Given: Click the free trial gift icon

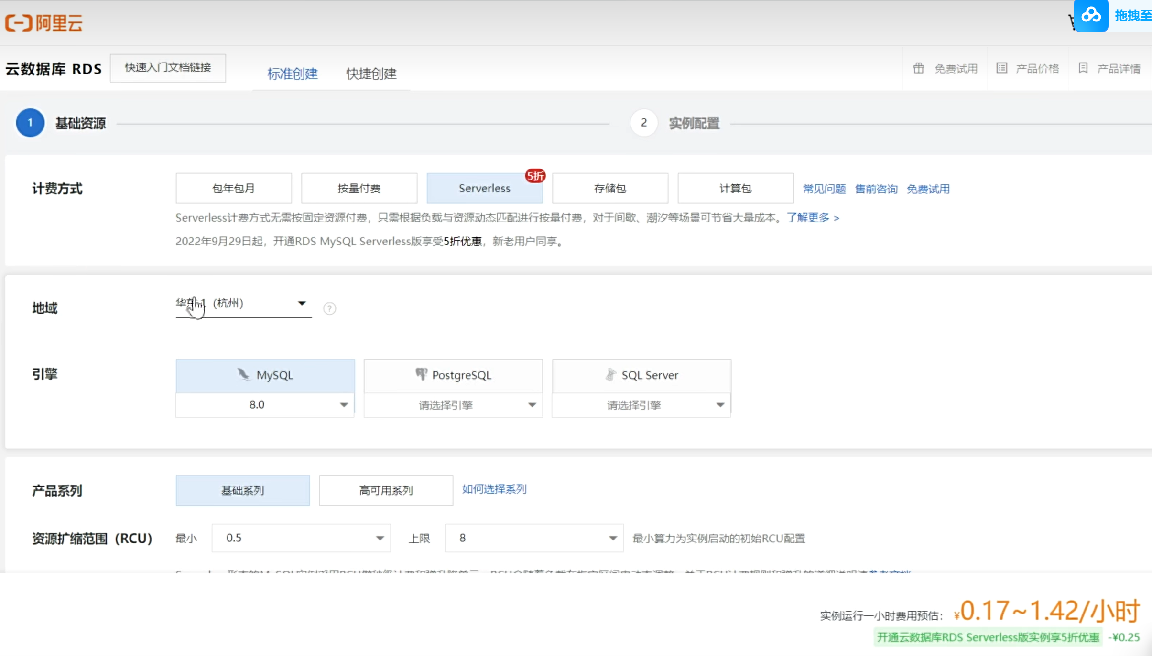Looking at the screenshot, I should click(x=918, y=68).
